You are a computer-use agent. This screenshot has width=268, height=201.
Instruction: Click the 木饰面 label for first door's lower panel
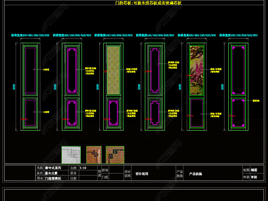click(x=46, y=112)
